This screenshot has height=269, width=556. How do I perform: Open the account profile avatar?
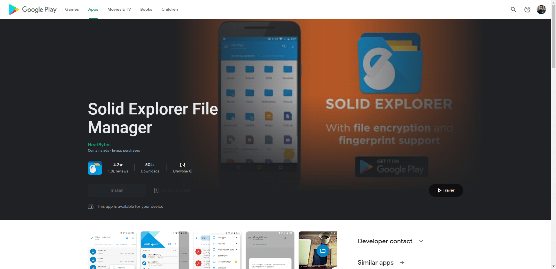541,10
